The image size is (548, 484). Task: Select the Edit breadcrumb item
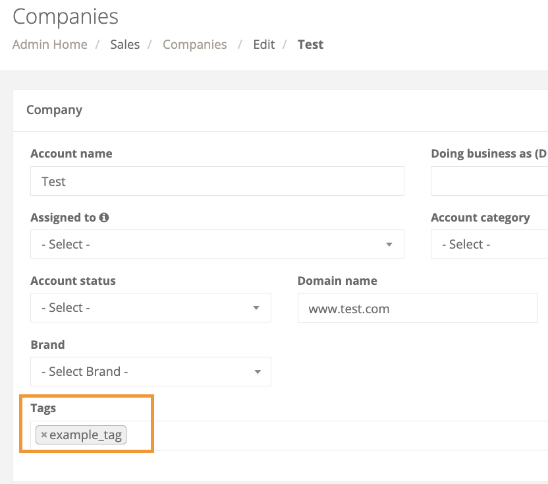pos(263,44)
